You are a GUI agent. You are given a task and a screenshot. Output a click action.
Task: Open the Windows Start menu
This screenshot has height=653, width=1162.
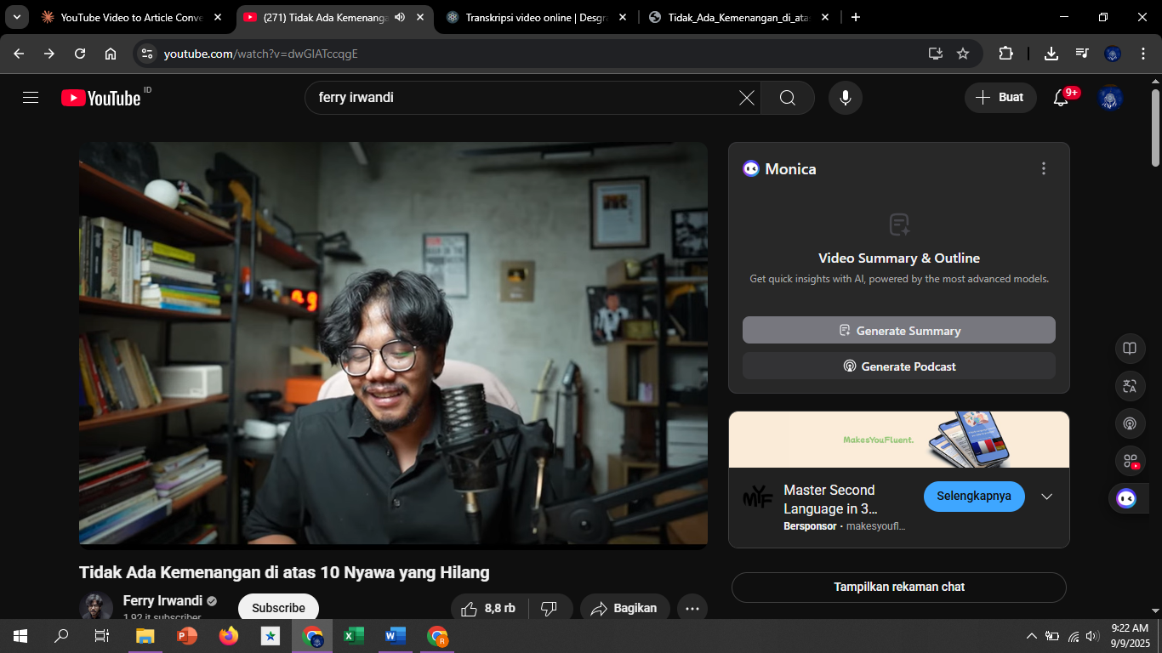point(20,635)
